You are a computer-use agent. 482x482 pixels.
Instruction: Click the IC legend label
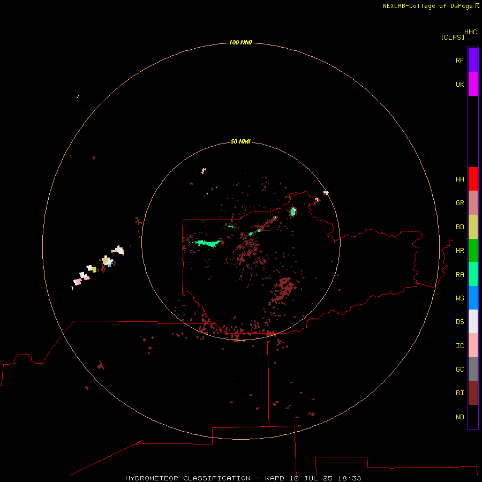click(x=460, y=345)
